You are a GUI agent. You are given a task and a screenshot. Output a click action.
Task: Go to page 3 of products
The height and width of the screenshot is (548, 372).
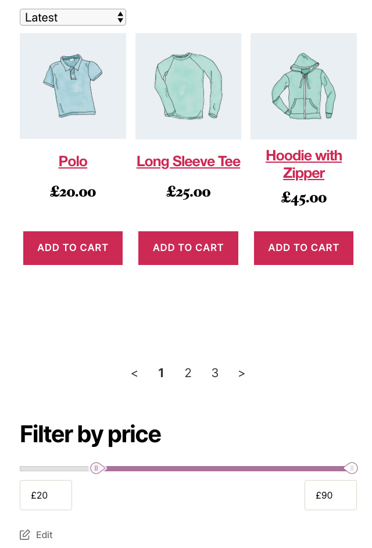pos(214,373)
